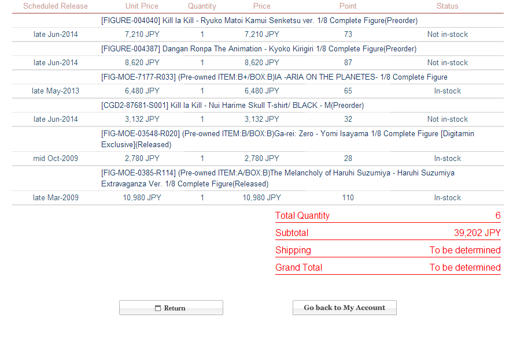Image resolution: width=528 pixels, height=348 pixels.
Task: Click the mid Oct-2009 release date
Action: [x=56, y=158]
